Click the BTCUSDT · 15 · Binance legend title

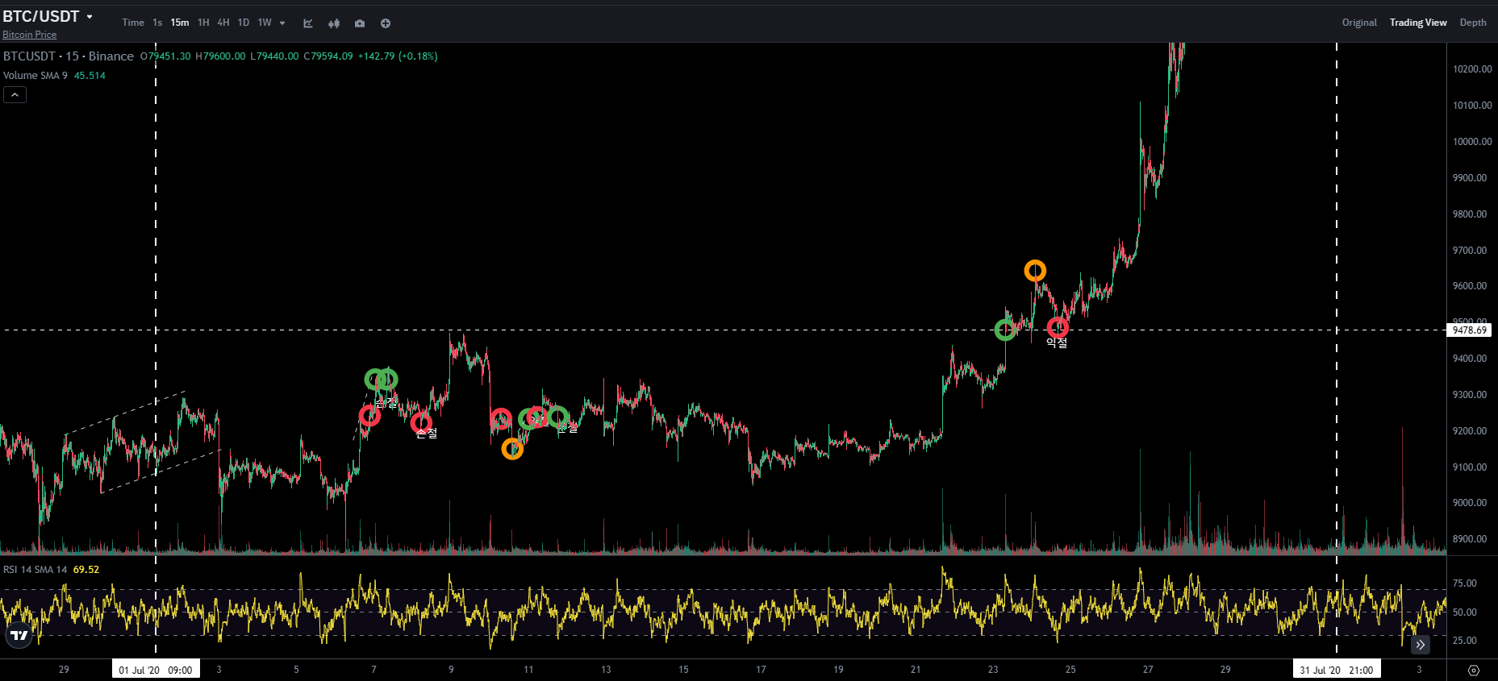point(69,56)
